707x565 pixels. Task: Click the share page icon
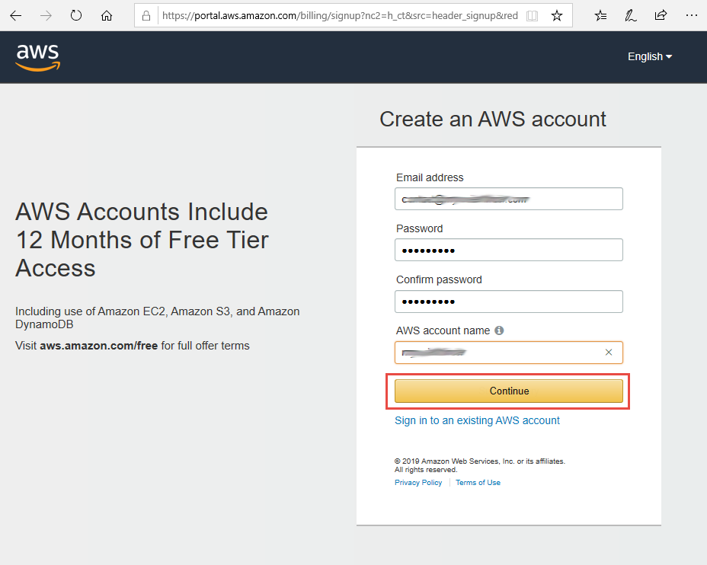661,16
